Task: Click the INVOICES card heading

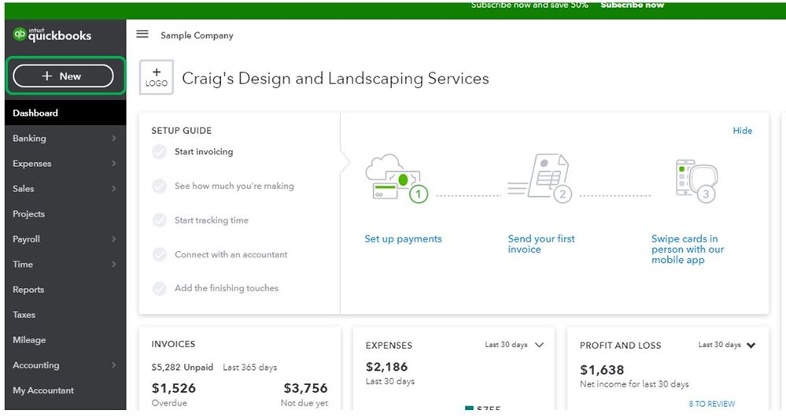Action: pyautogui.click(x=173, y=344)
